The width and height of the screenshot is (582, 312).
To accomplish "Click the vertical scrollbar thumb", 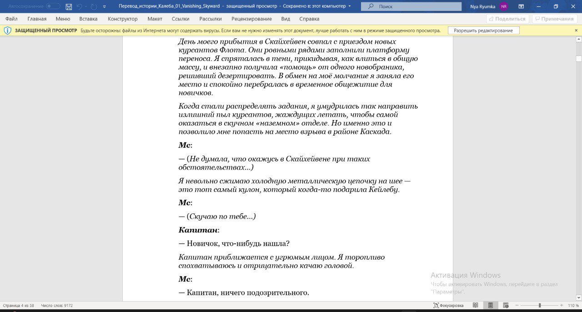I will point(579,58).
